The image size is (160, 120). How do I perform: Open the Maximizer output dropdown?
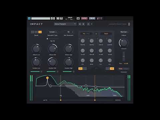point(124,32)
